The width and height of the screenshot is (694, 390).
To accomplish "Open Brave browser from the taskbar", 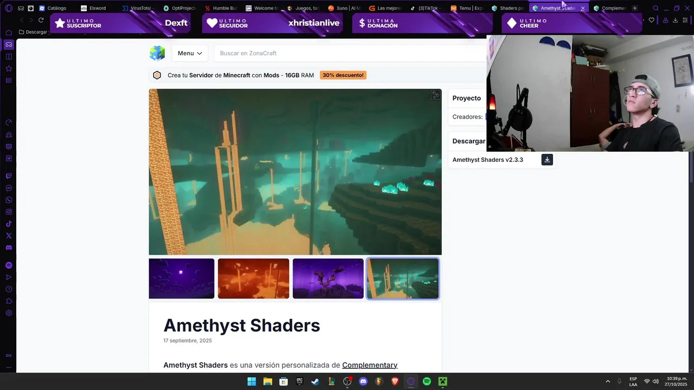I will 395,381.
